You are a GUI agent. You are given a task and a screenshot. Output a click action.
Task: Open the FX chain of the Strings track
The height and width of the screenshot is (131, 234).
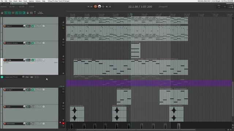tap(33, 60)
